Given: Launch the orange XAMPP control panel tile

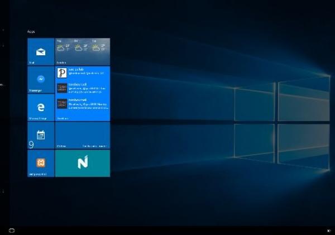Looking at the screenshot, I should point(41,163).
